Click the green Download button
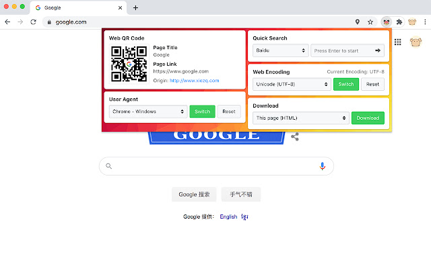Screen dimensions: 431x269 click(368, 118)
